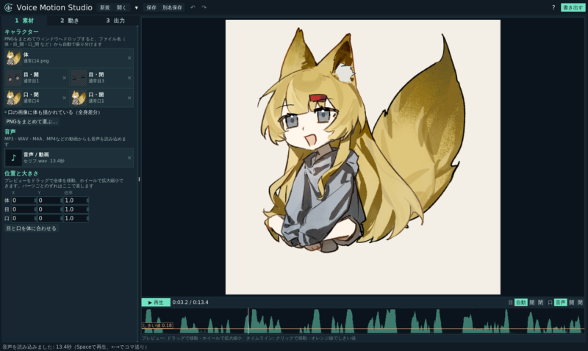Click the eye scale field stepper

[87, 209]
